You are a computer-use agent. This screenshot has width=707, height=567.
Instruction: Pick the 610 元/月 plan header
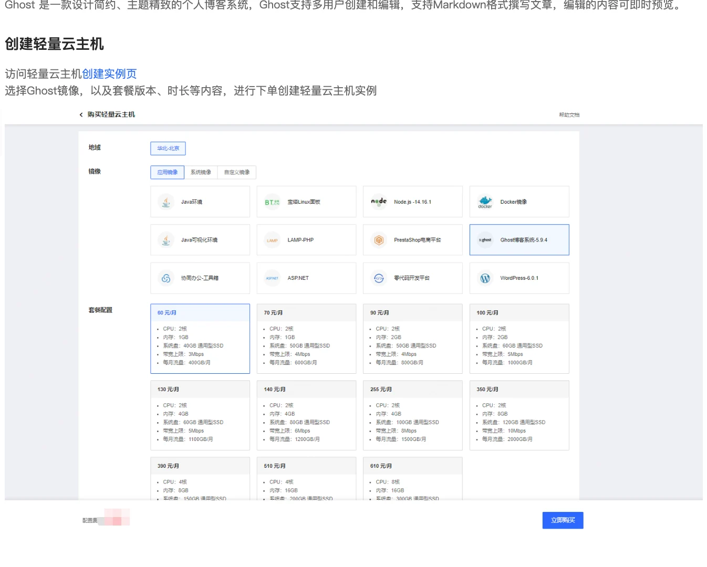click(x=413, y=466)
